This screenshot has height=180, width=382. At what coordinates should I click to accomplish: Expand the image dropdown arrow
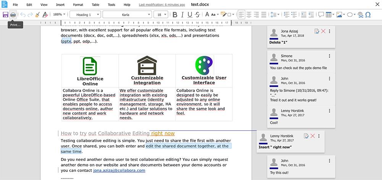[344, 15]
